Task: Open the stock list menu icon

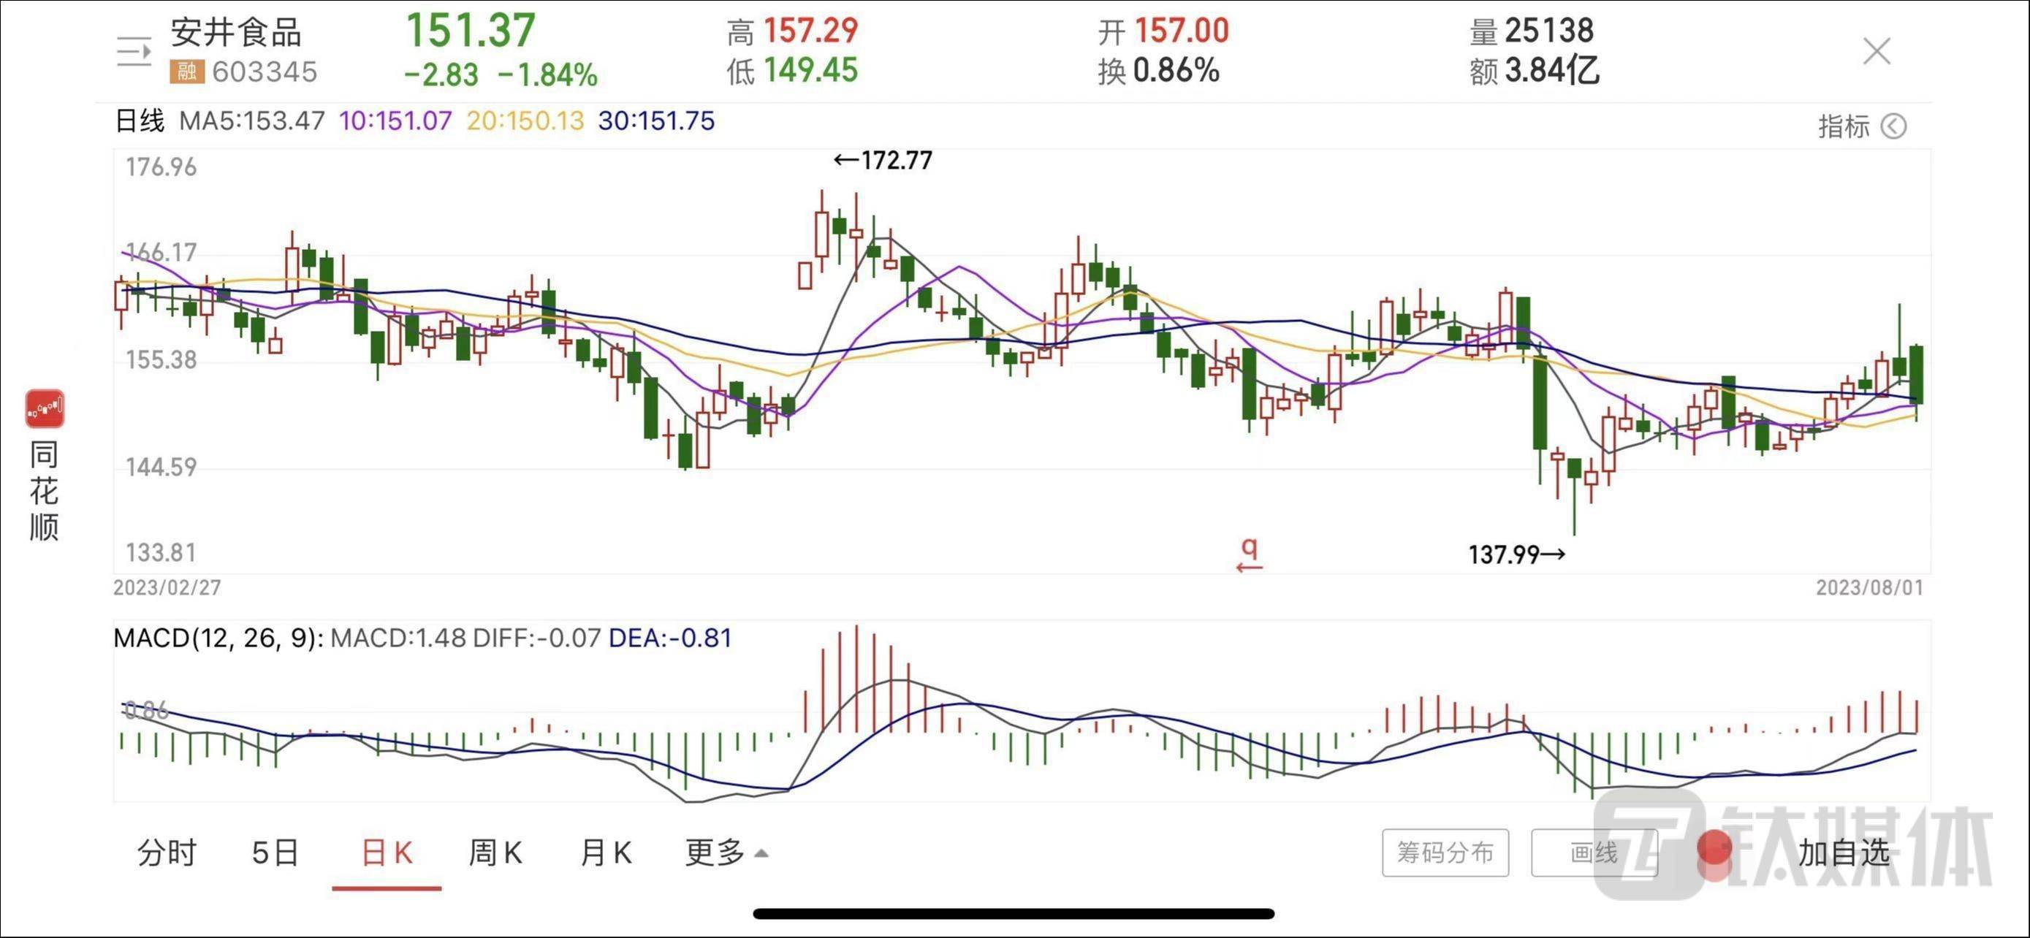Action: pyautogui.click(x=133, y=52)
